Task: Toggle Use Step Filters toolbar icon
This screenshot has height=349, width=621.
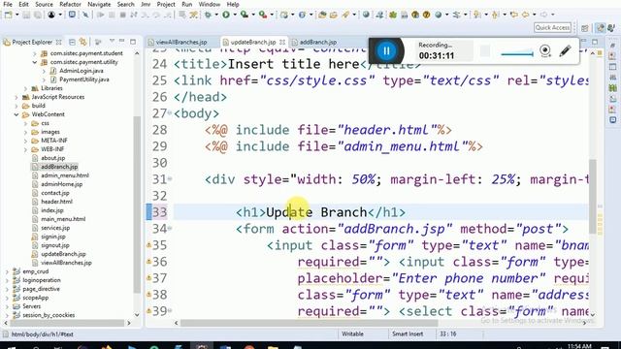Action: click(193, 15)
